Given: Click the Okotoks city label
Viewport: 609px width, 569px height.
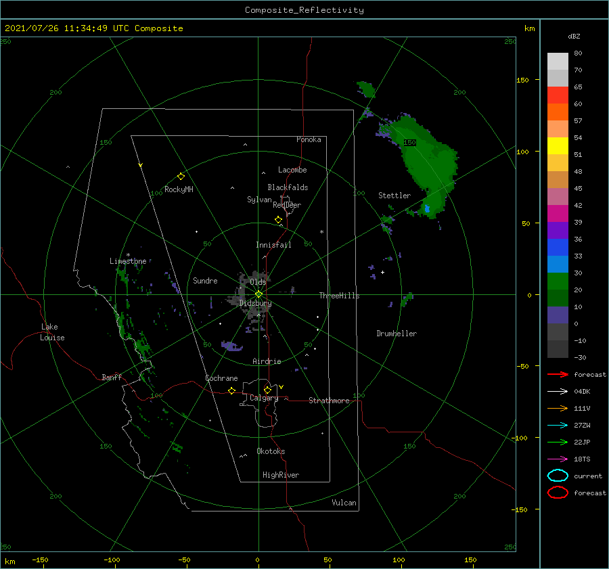Looking at the screenshot, I should 271,451.
